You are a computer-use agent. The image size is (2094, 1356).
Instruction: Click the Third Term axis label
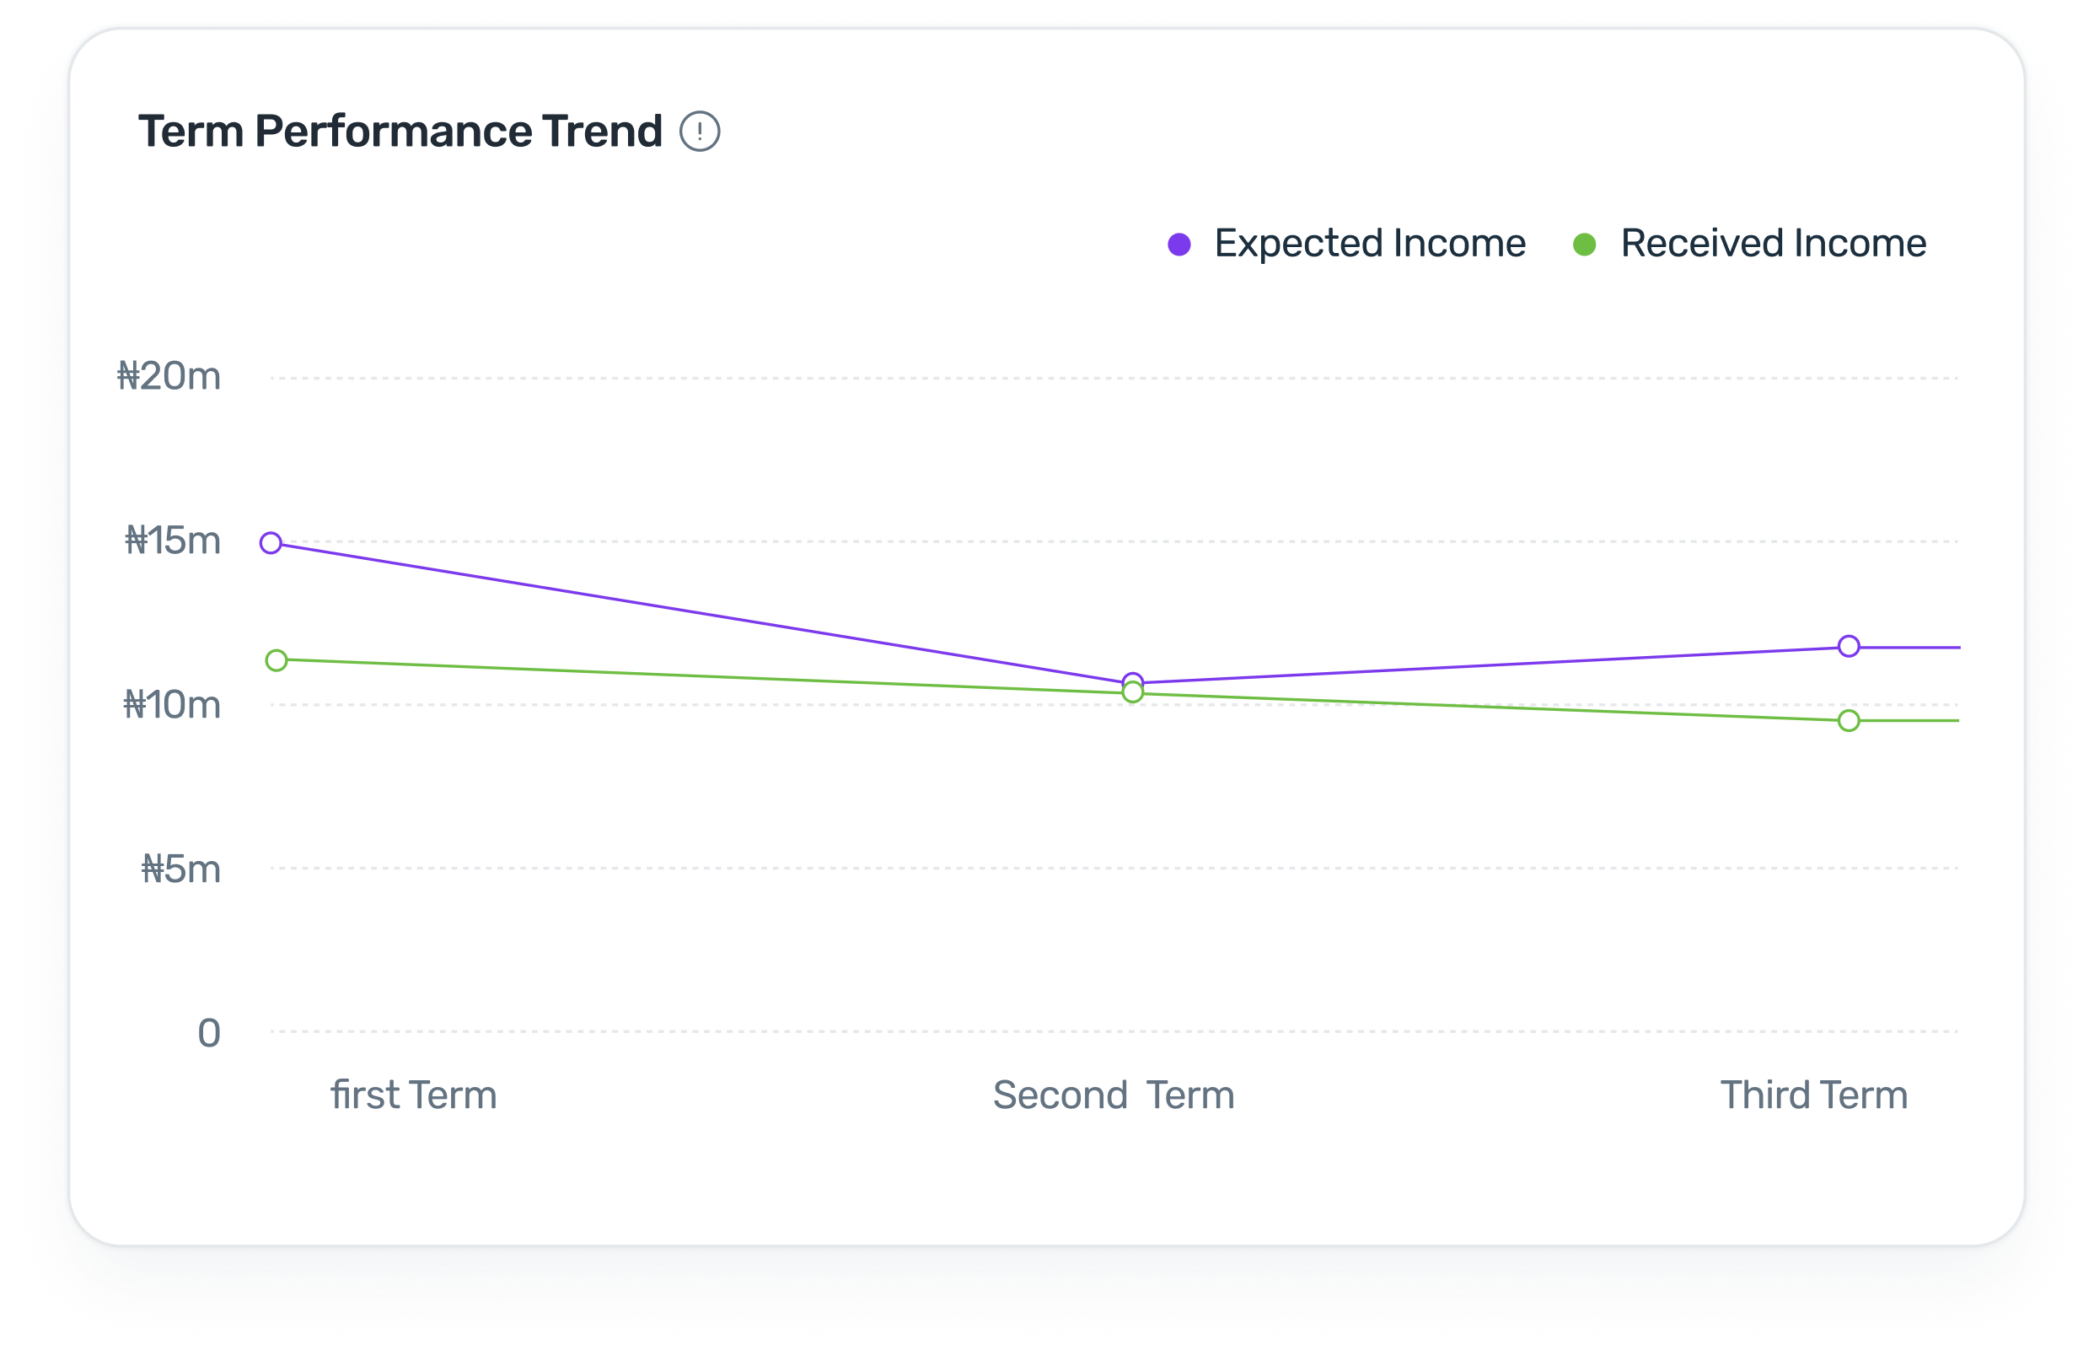coord(1813,1095)
